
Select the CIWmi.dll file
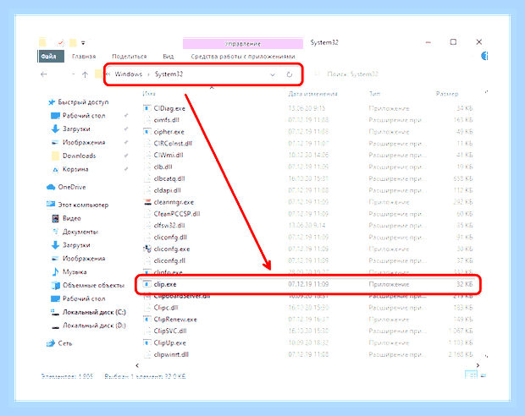169,156
